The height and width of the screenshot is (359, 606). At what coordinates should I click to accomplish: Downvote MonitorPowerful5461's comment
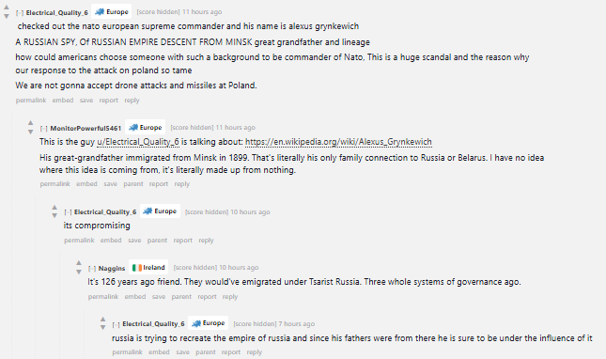coord(30,132)
